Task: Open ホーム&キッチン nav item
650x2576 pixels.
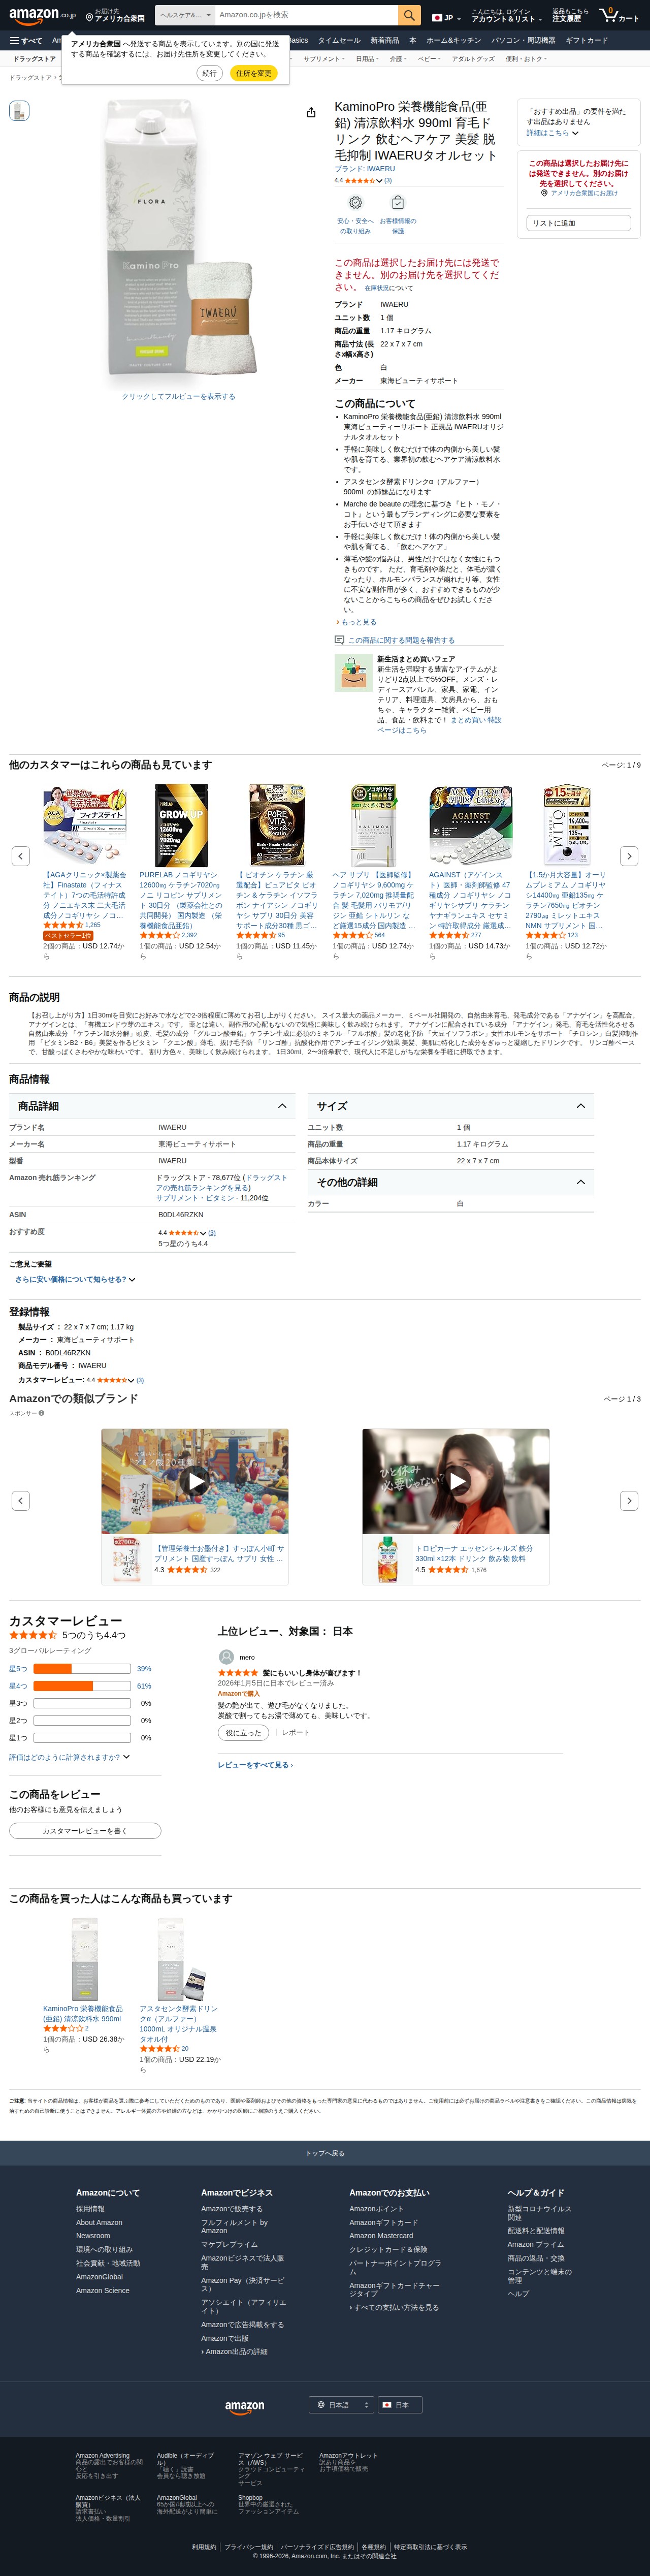Action: [x=454, y=41]
